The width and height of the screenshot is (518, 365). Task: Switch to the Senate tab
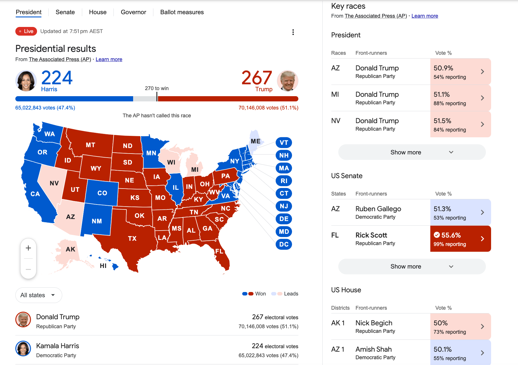coord(65,12)
